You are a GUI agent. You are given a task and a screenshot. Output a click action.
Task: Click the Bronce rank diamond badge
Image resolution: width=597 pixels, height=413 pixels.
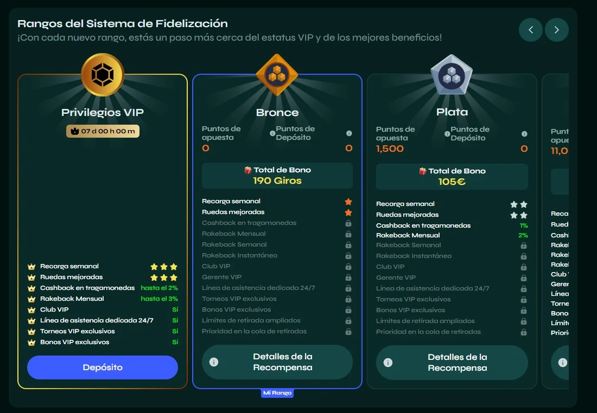pyautogui.click(x=277, y=75)
